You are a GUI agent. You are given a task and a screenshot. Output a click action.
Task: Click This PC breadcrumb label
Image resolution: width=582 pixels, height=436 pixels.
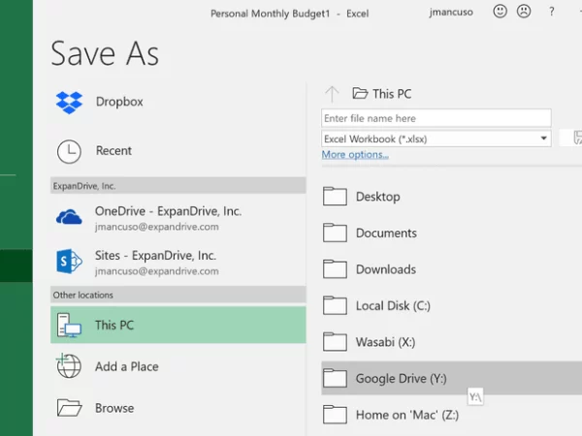pos(392,94)
